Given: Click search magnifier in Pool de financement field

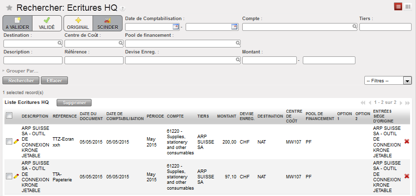Looking at the screenshot, I should [238, 43].
